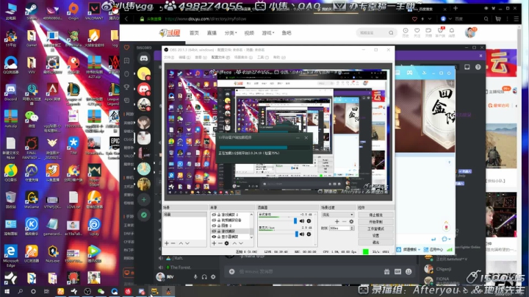Open the Origin desktop shortcut
529x297 pixels.
73,11
